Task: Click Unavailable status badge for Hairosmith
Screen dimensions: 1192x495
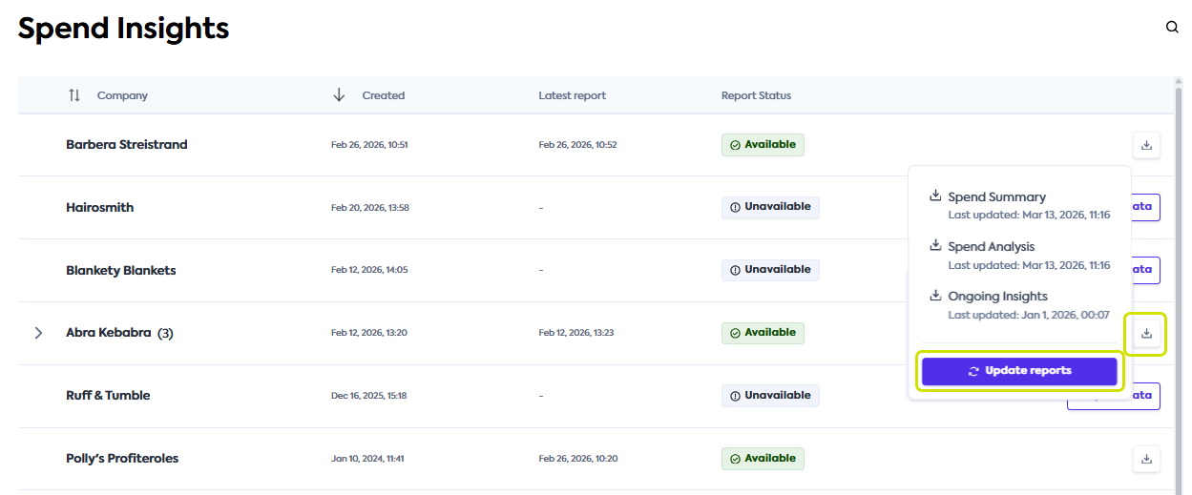Action: (770, 207)
